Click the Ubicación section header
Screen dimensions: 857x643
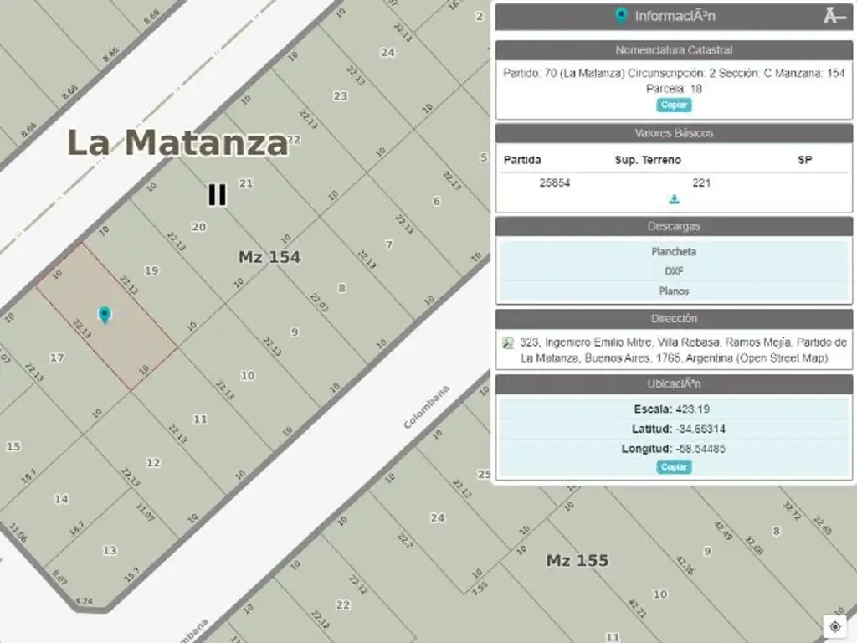[674, 384]
